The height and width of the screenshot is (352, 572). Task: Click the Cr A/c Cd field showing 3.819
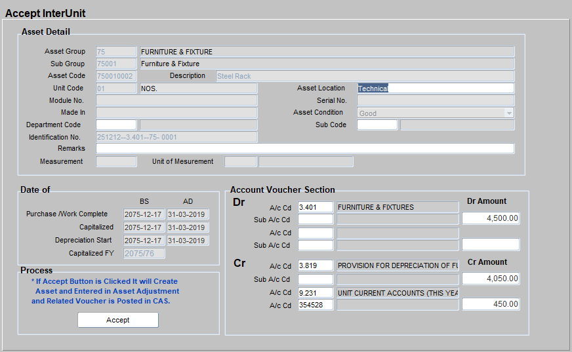[x=316, y=266]
